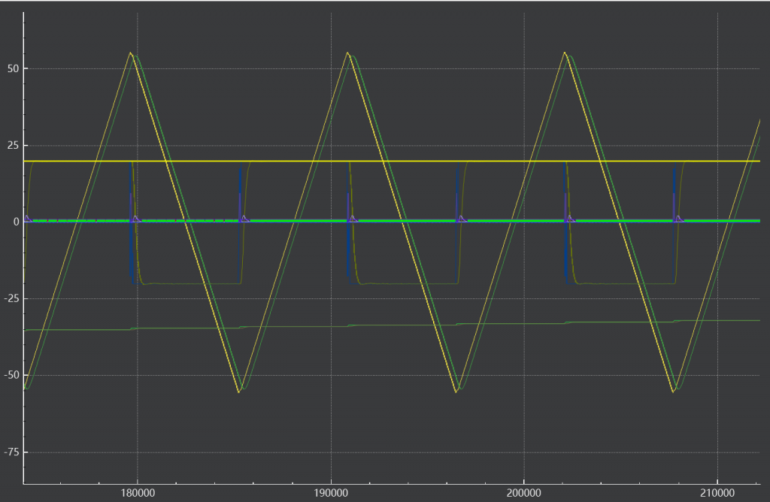
Task: Click the 190000 x-axis tick label
Action: point(331,493)
